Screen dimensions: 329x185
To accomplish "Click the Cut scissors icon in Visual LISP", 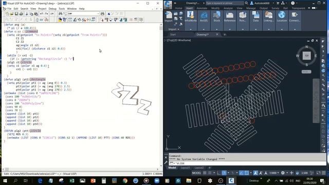I will tap(27, 14).
